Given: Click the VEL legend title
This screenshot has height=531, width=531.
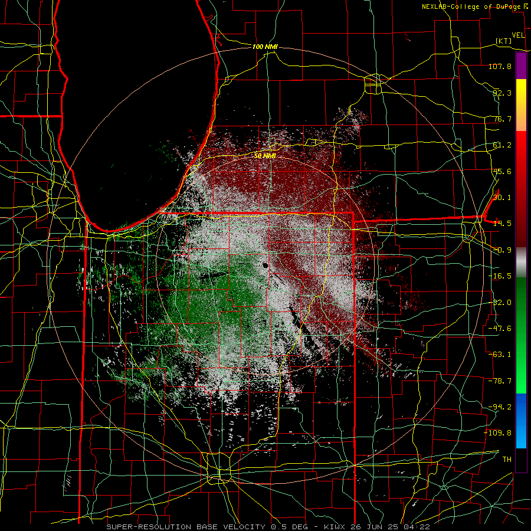Looking at the screenshot, I should tap(518, 35).
